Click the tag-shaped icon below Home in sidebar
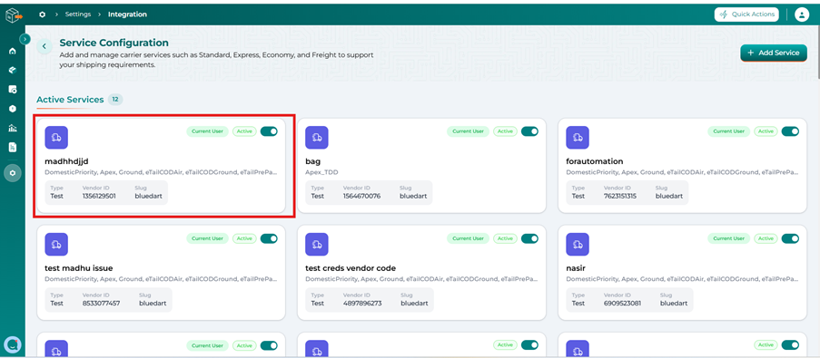The image size is (820, 358). pyautogui.click(x=13, y=70)
